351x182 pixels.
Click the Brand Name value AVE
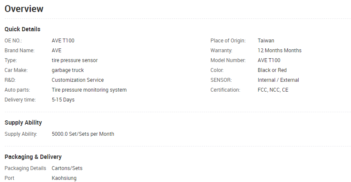pyautogui.click(x=56, y=51)
